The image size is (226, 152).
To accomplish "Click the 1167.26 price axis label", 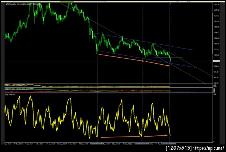I will (x=217, y=55).
